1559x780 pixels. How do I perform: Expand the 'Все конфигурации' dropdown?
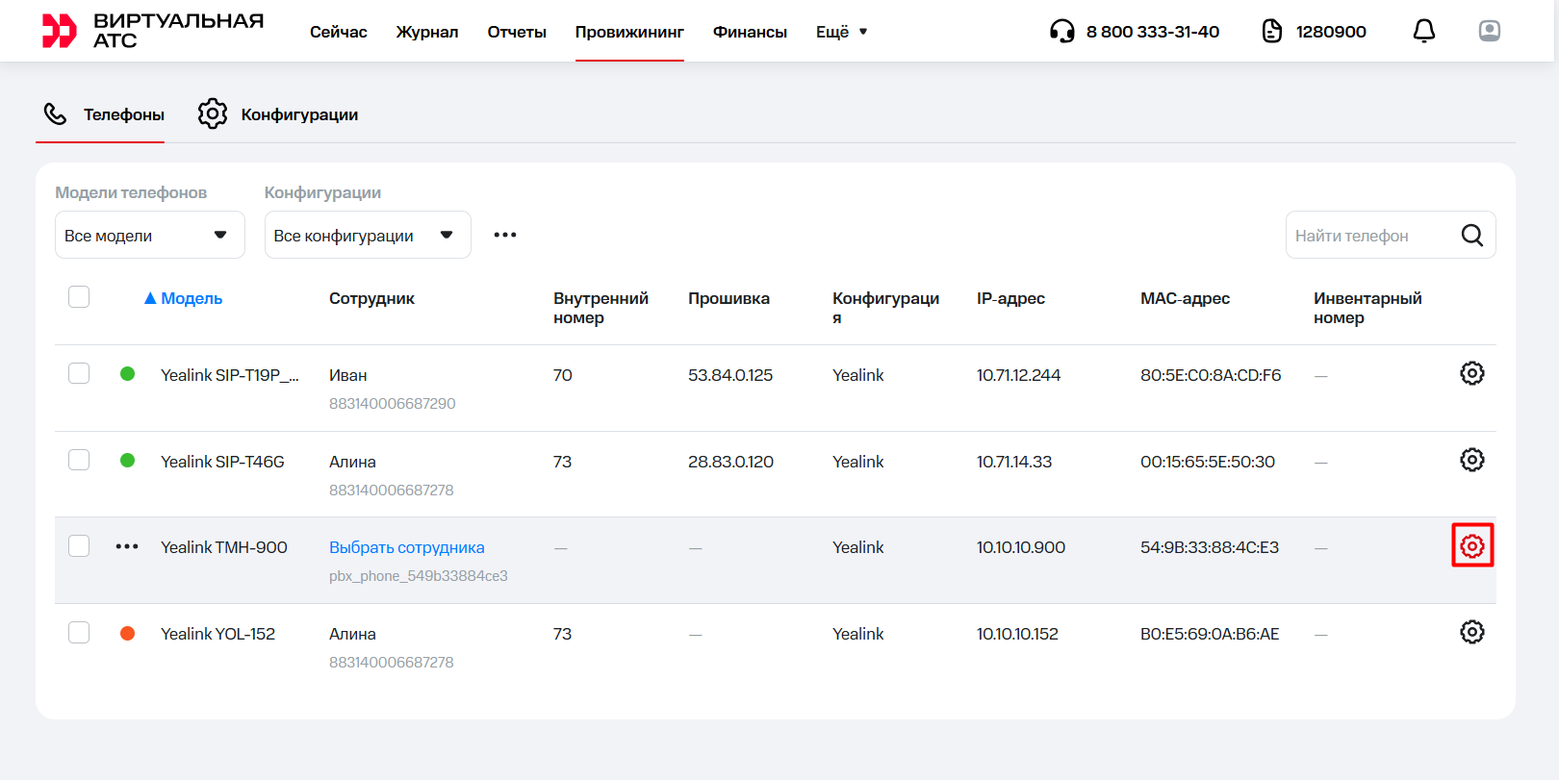(x=367, y=236)
